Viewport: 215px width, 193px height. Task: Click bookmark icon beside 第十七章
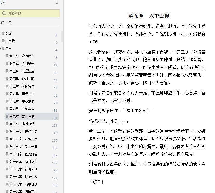pos(7,177)
